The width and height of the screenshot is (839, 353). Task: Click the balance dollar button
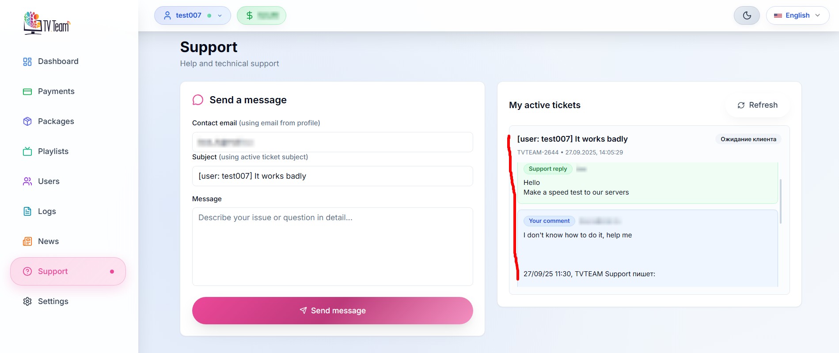click(261, 15)
